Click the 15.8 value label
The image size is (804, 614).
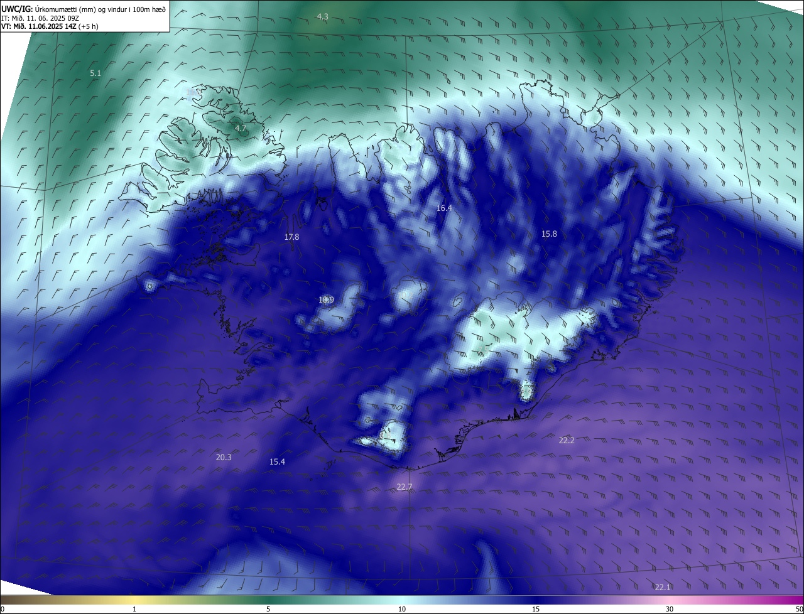point(549,234)
